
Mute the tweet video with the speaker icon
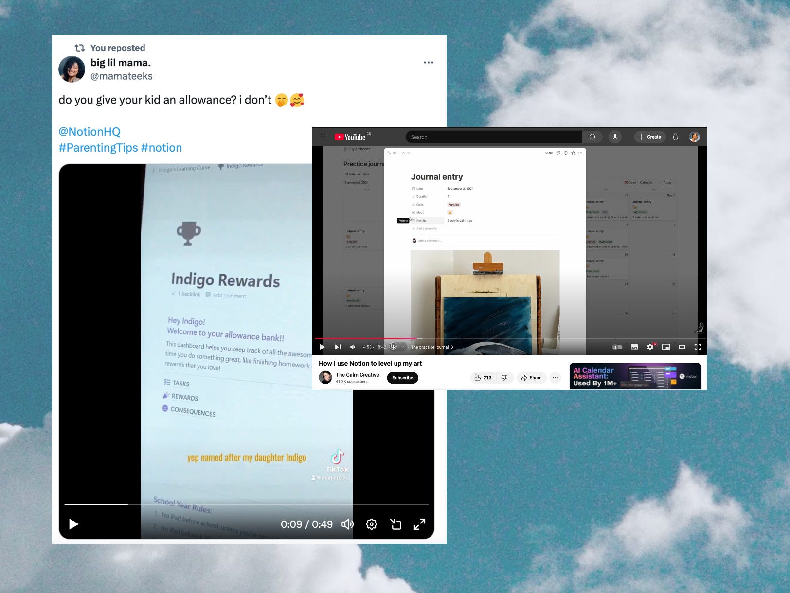tap(347, 524)
